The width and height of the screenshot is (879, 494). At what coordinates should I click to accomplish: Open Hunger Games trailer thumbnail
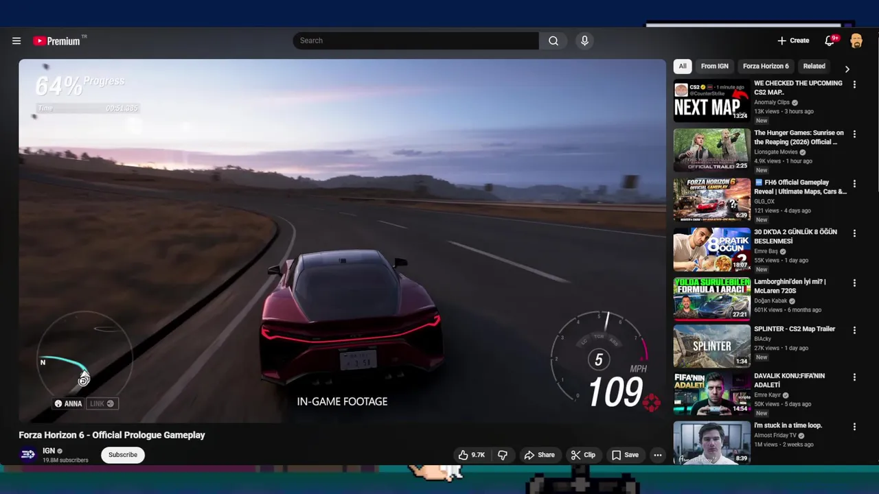(x=712, y=150)
